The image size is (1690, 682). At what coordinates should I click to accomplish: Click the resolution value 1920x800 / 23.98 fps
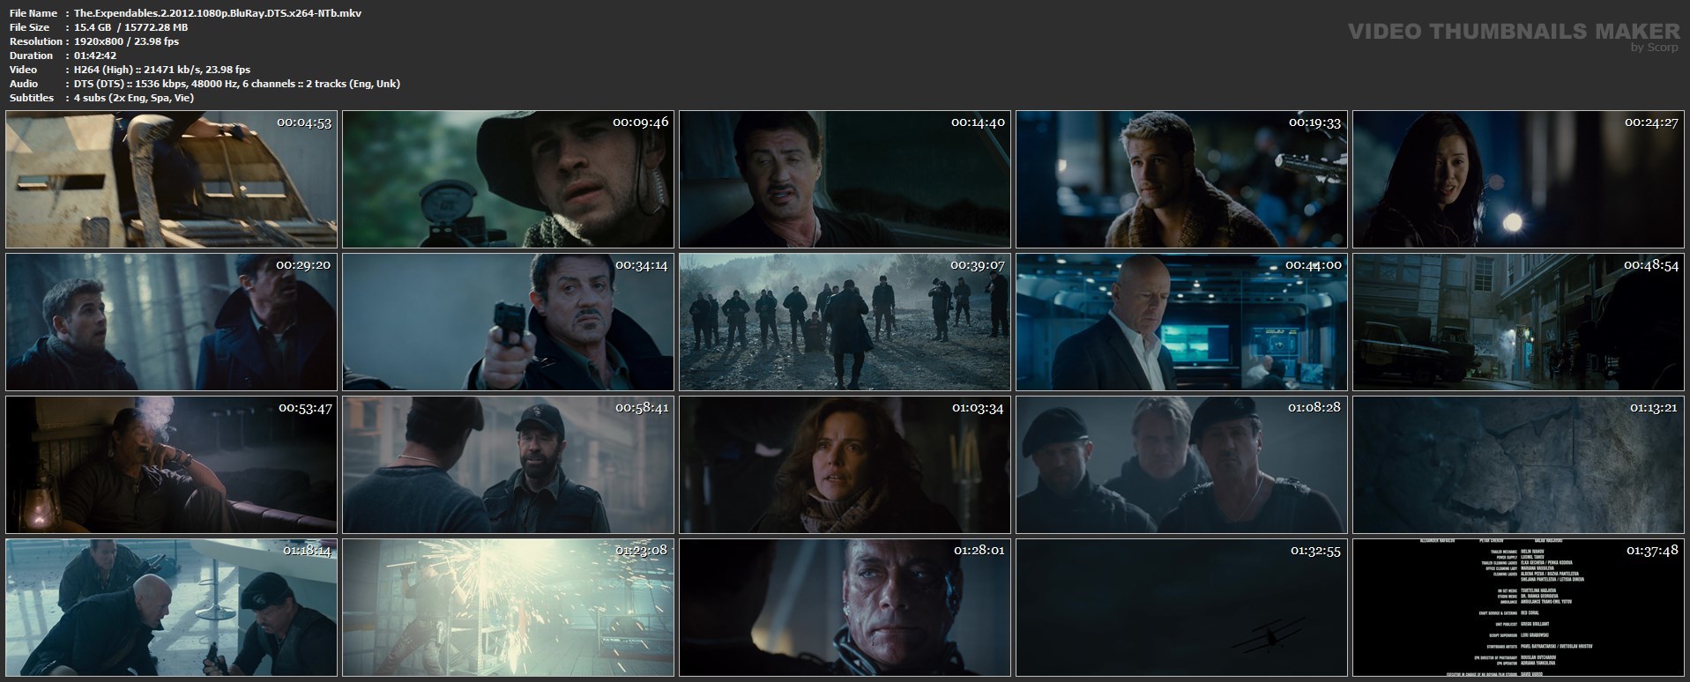(x=127, y=41)
